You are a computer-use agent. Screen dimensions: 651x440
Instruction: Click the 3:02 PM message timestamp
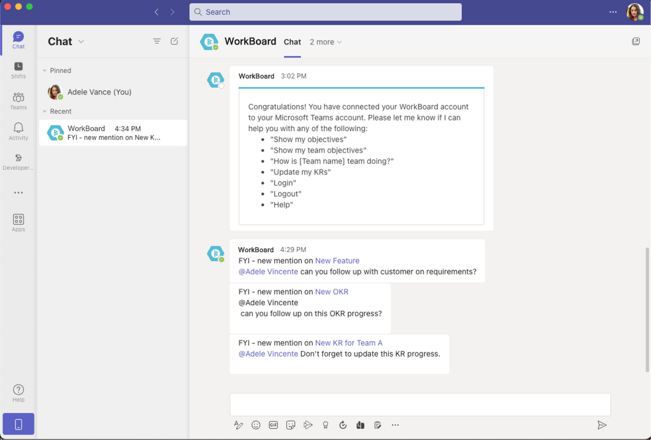click(x=294, y=76)
